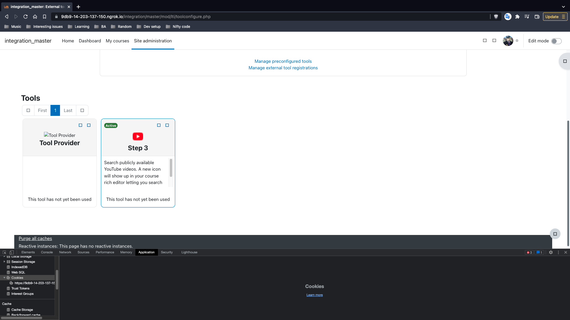Go to the Home menu item

click(x=68, y=41)
